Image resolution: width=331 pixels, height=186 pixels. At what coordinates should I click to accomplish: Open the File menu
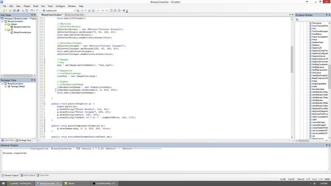(x=5, y=6)
